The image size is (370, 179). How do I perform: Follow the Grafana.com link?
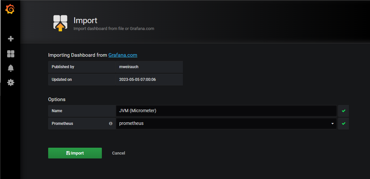[123, 55]
